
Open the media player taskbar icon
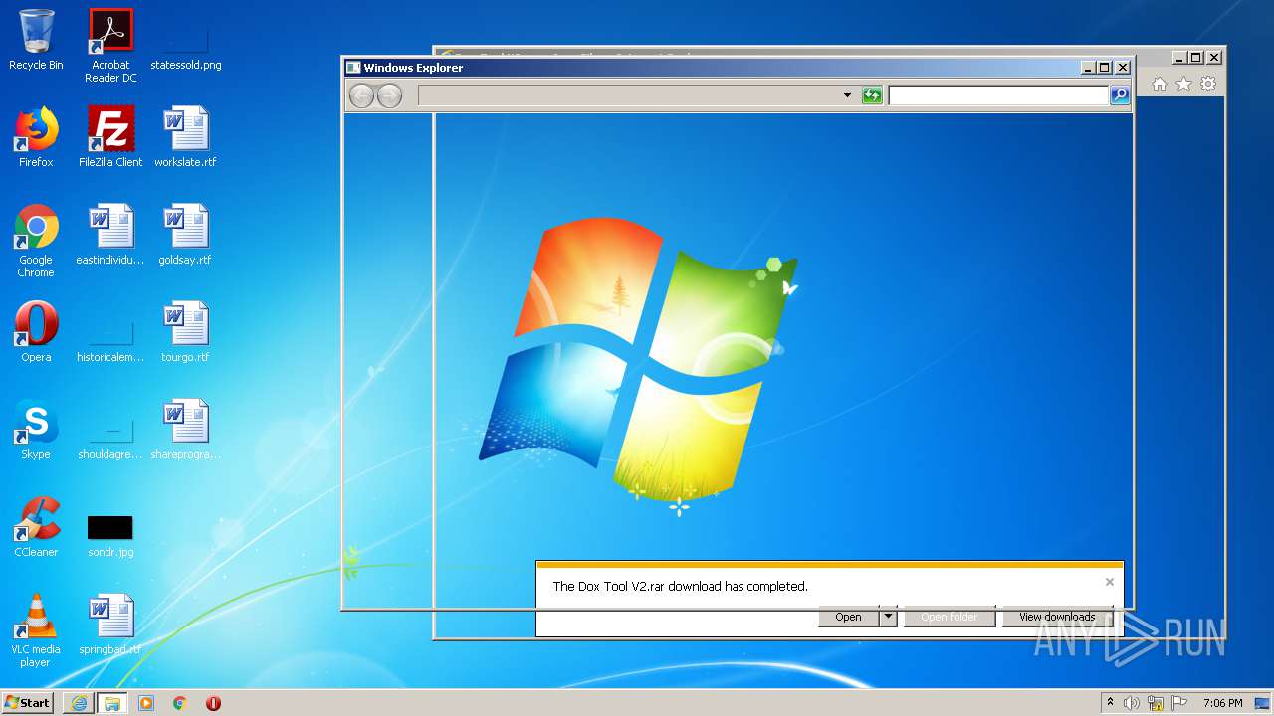pyautogui.click(x=146, y=703)
